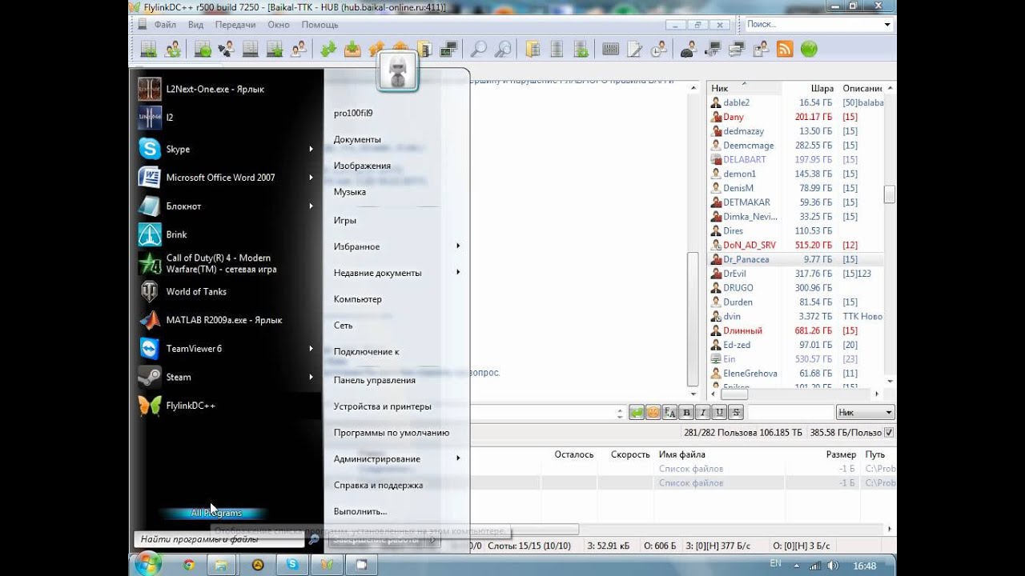The height and width of the screenshot is (576, 1025).
Task: Open Steam from the Start menu
Action: pyautogui.click(x=178, y=377)
